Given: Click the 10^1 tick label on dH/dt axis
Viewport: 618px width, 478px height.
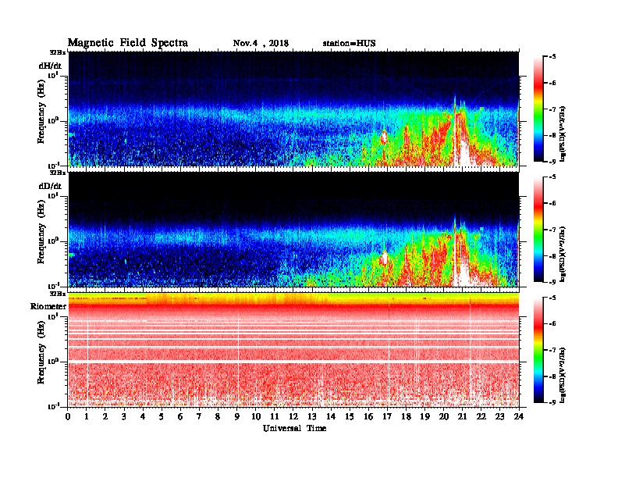Looking at the screenshot, I should point(53,75).
